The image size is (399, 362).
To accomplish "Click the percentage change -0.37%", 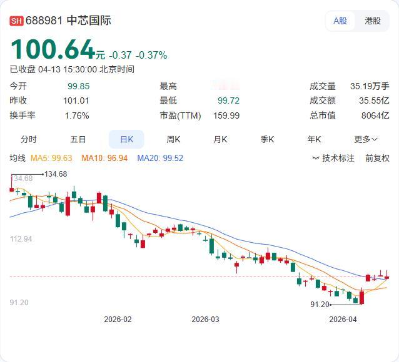I will coord(151,55).
